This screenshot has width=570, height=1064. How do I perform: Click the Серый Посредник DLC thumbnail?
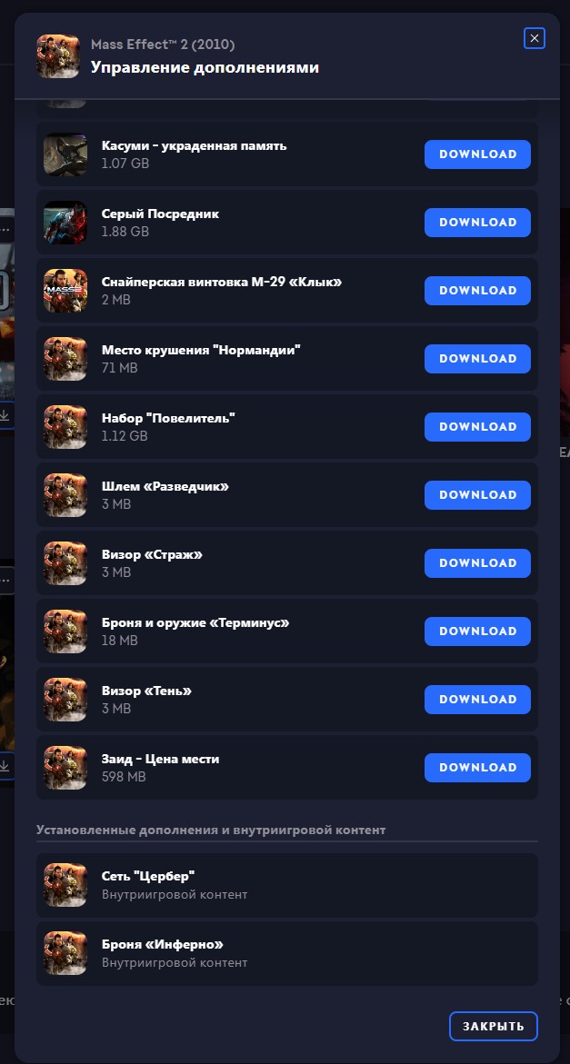point(65,223)
